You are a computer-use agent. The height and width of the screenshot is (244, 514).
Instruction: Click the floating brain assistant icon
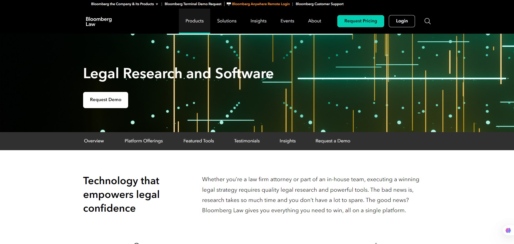pyautogui.click(x=508, y=230)
